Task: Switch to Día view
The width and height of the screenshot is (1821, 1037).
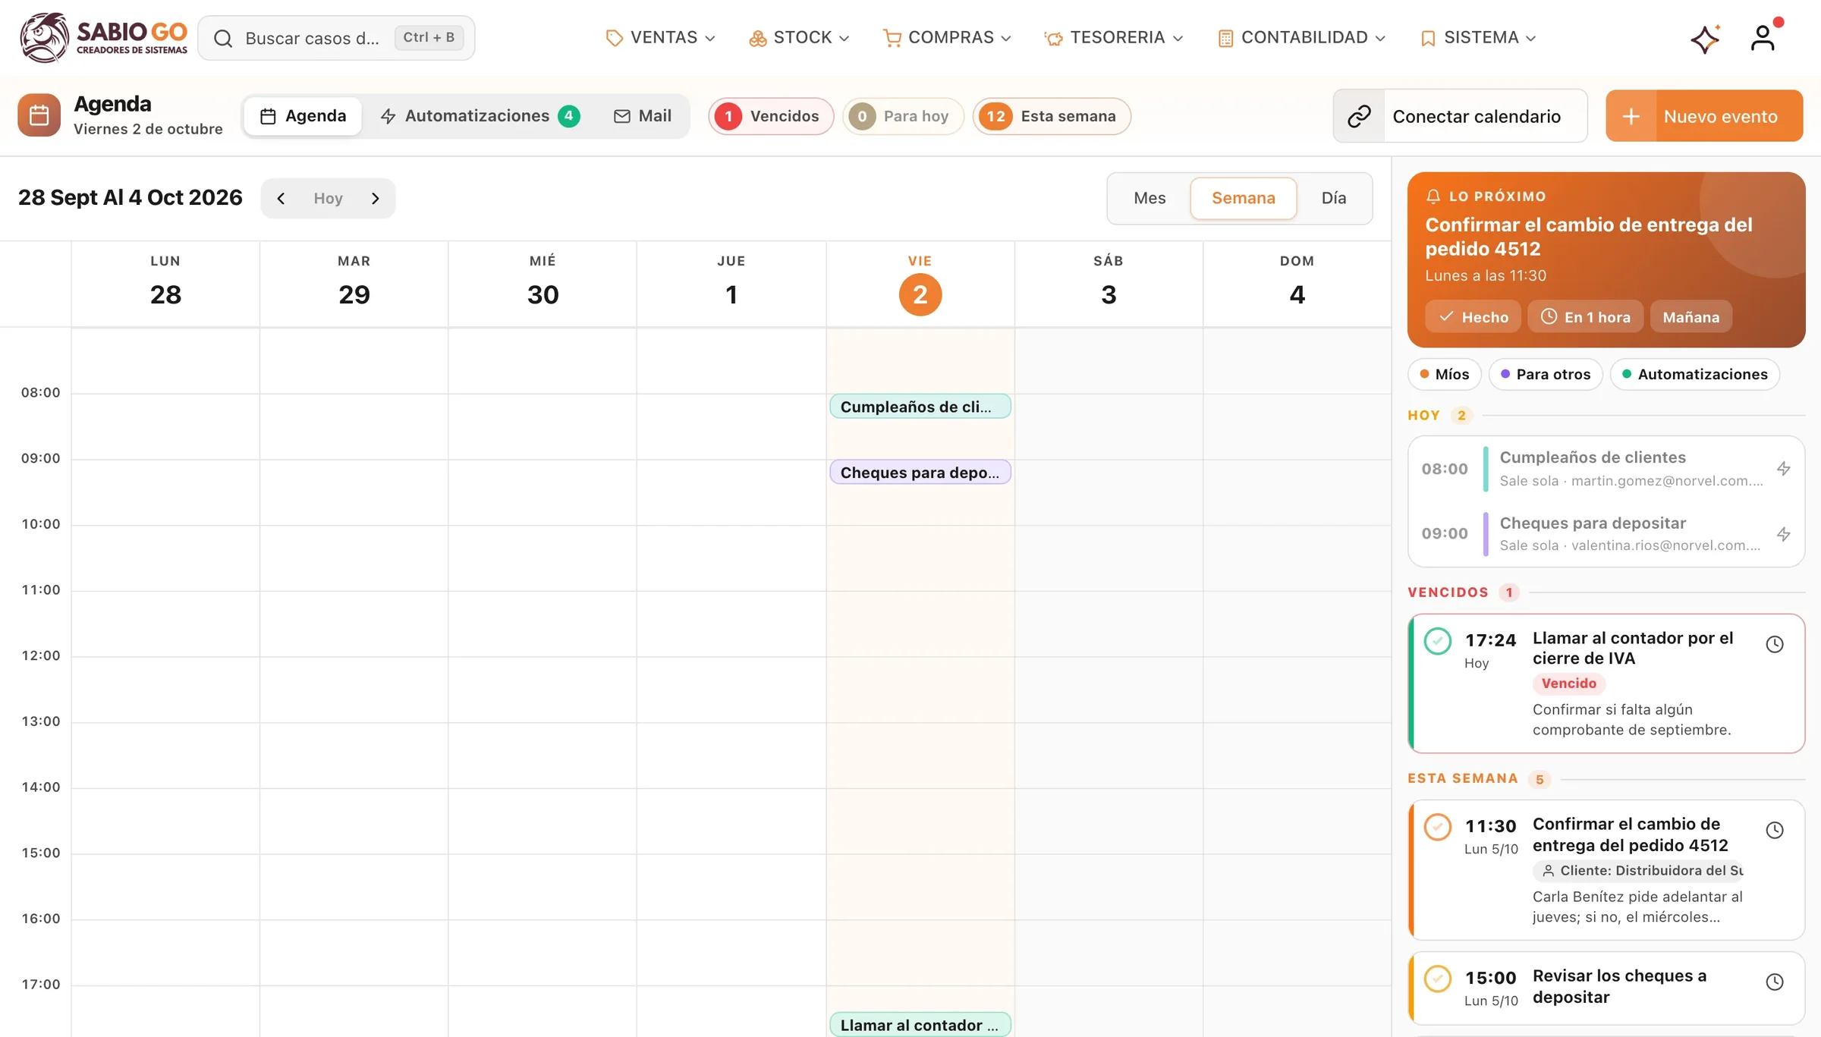Action: point(1333,198)
